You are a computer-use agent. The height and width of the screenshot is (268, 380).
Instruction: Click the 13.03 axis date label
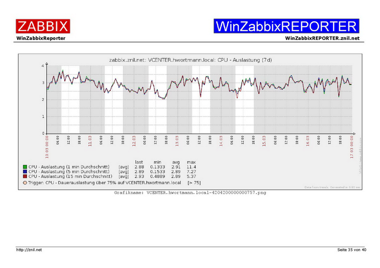coord(177,141)
